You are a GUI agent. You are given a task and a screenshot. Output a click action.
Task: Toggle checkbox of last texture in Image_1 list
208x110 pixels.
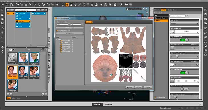pos(61,52)
